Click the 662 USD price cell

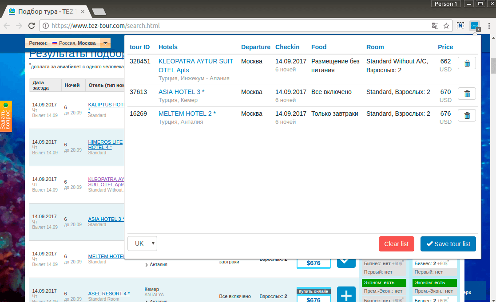click(445, 65)
